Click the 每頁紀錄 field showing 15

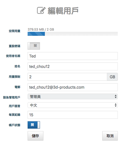point(73,115)
